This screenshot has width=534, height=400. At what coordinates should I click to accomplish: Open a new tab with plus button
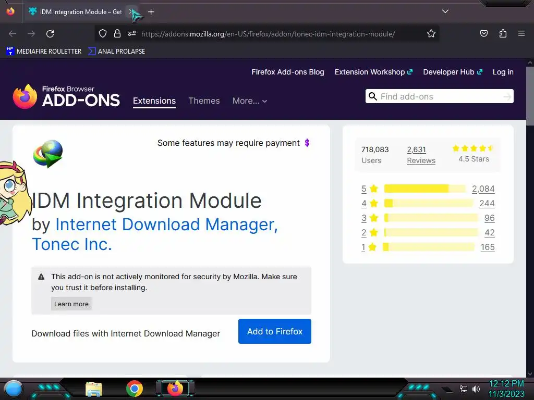(x=151, y=12)
